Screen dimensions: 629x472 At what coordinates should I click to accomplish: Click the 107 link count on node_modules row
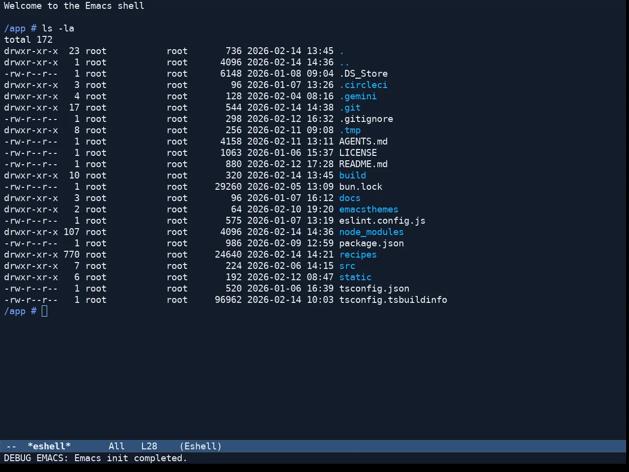(71, 232)
